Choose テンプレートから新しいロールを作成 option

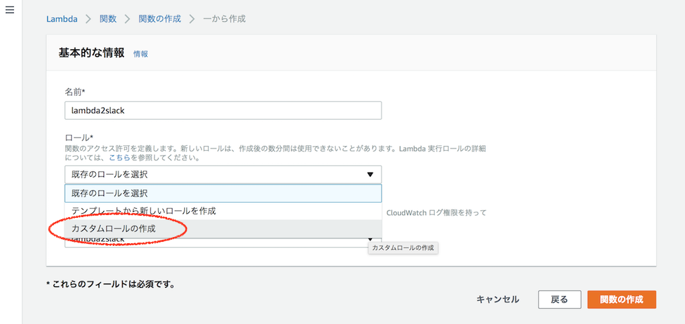pos(223,211)
